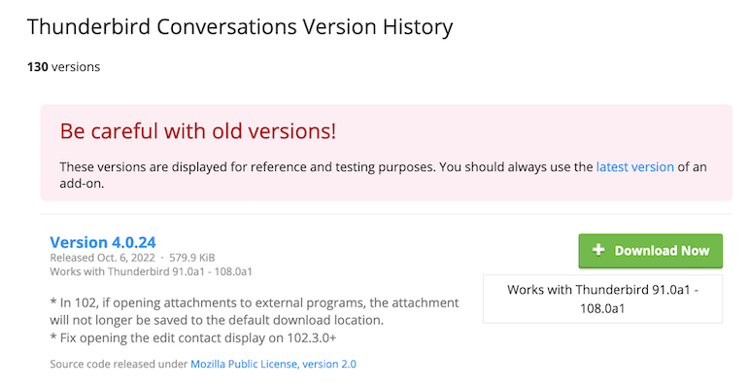Screen dimensions: 749x389
Task: Click the plus icon on Download Now
Action: click(x=598, y=250)
